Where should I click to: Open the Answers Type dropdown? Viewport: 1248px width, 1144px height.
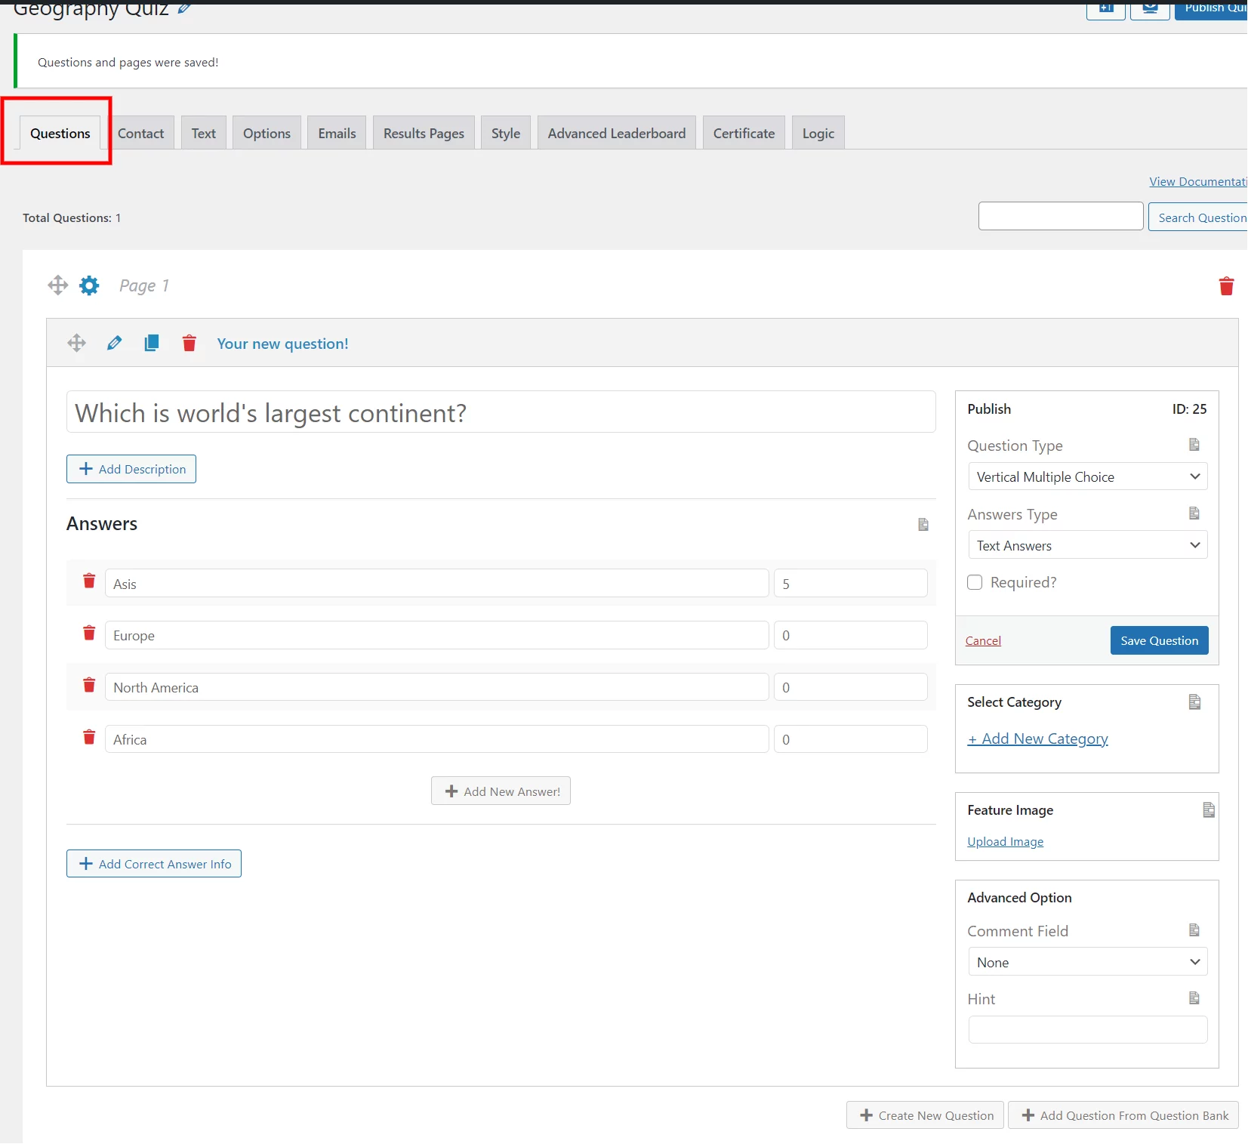click(x=1086, y=544)
